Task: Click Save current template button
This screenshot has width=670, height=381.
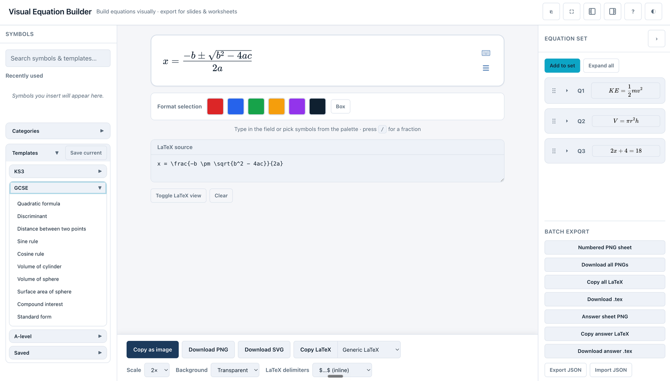Action: [86, 153]
